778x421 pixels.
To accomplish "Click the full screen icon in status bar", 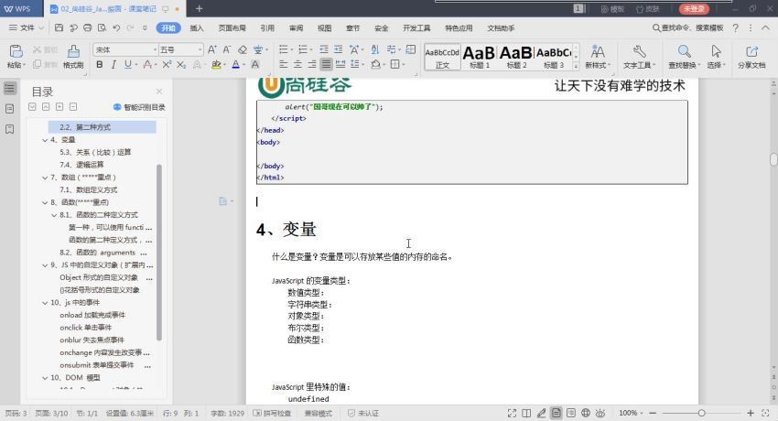I will coord(512,413).
